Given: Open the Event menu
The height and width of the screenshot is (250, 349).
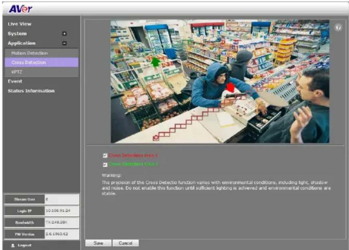Looking at the screenshot, I should pos(15,81).
